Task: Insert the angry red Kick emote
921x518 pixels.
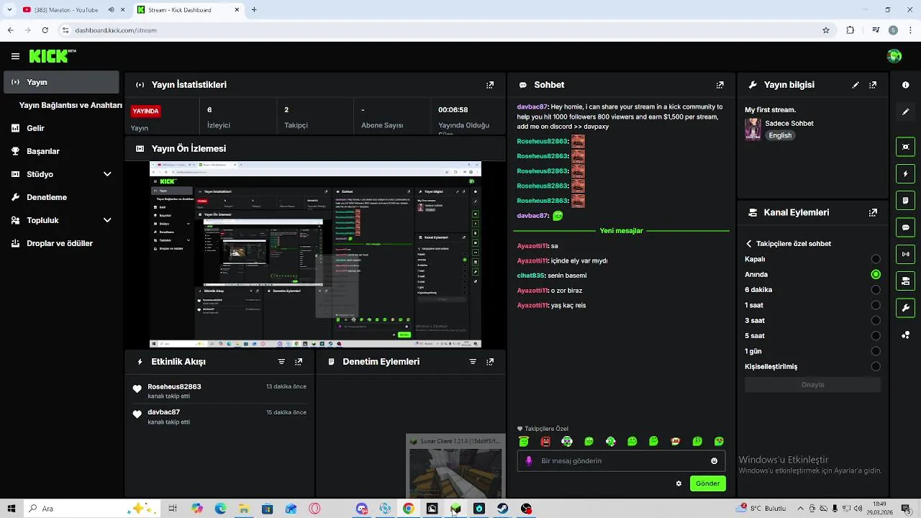Action: click(545, 441)
